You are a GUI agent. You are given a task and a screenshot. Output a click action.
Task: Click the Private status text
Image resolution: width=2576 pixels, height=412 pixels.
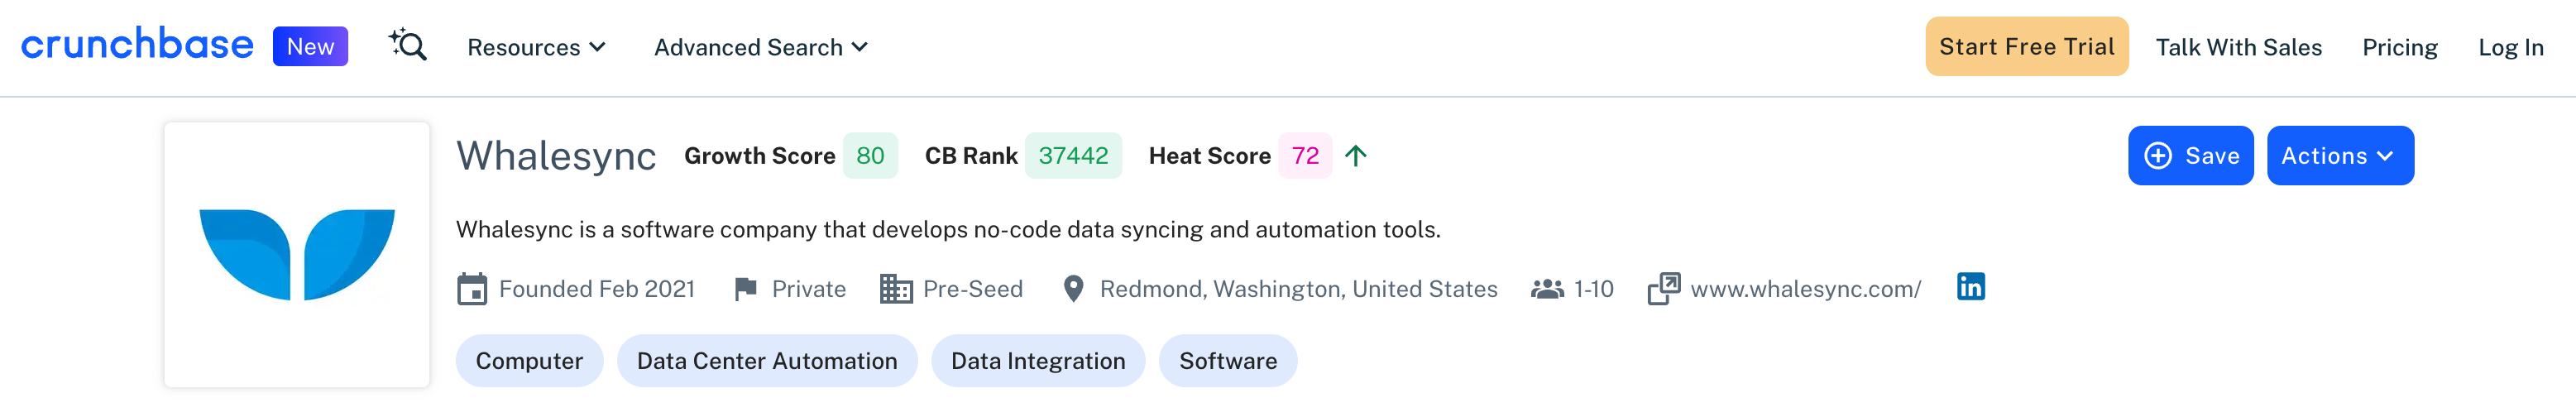coord(809,289)
